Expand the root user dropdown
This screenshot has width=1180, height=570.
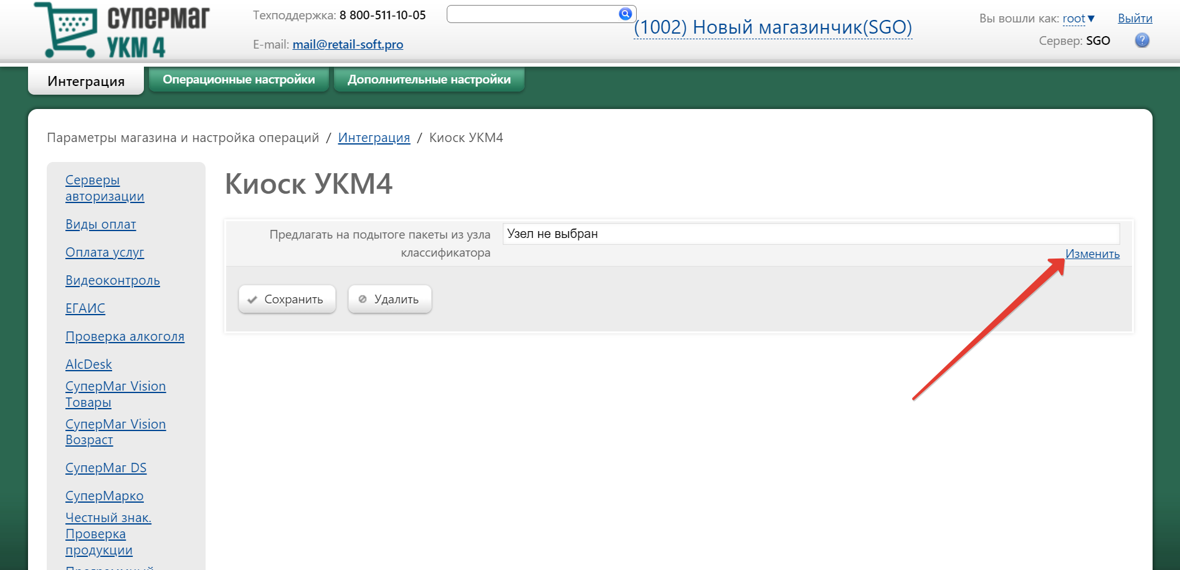[x=1078, y=19]
